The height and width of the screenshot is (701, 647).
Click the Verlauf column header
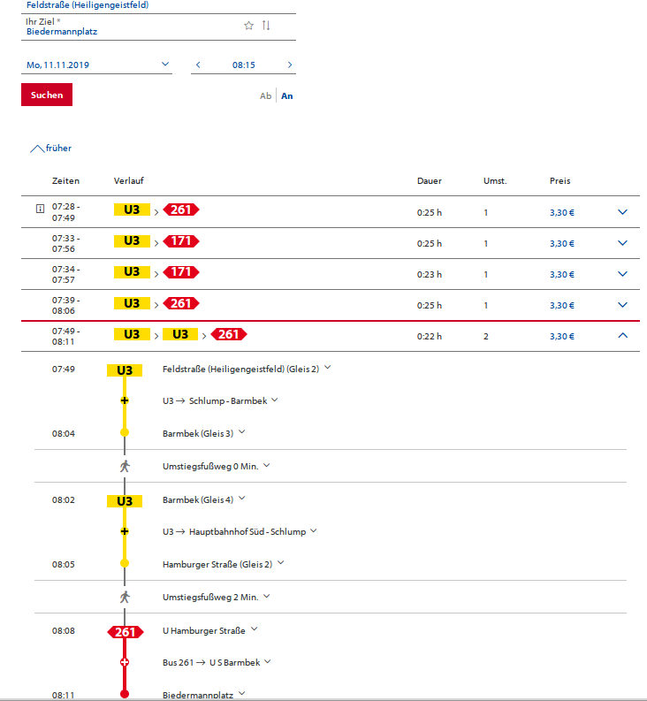point(129,181)
